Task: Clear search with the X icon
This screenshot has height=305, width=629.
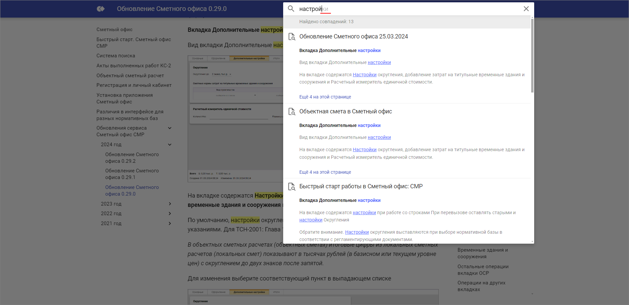Action: 526,9
